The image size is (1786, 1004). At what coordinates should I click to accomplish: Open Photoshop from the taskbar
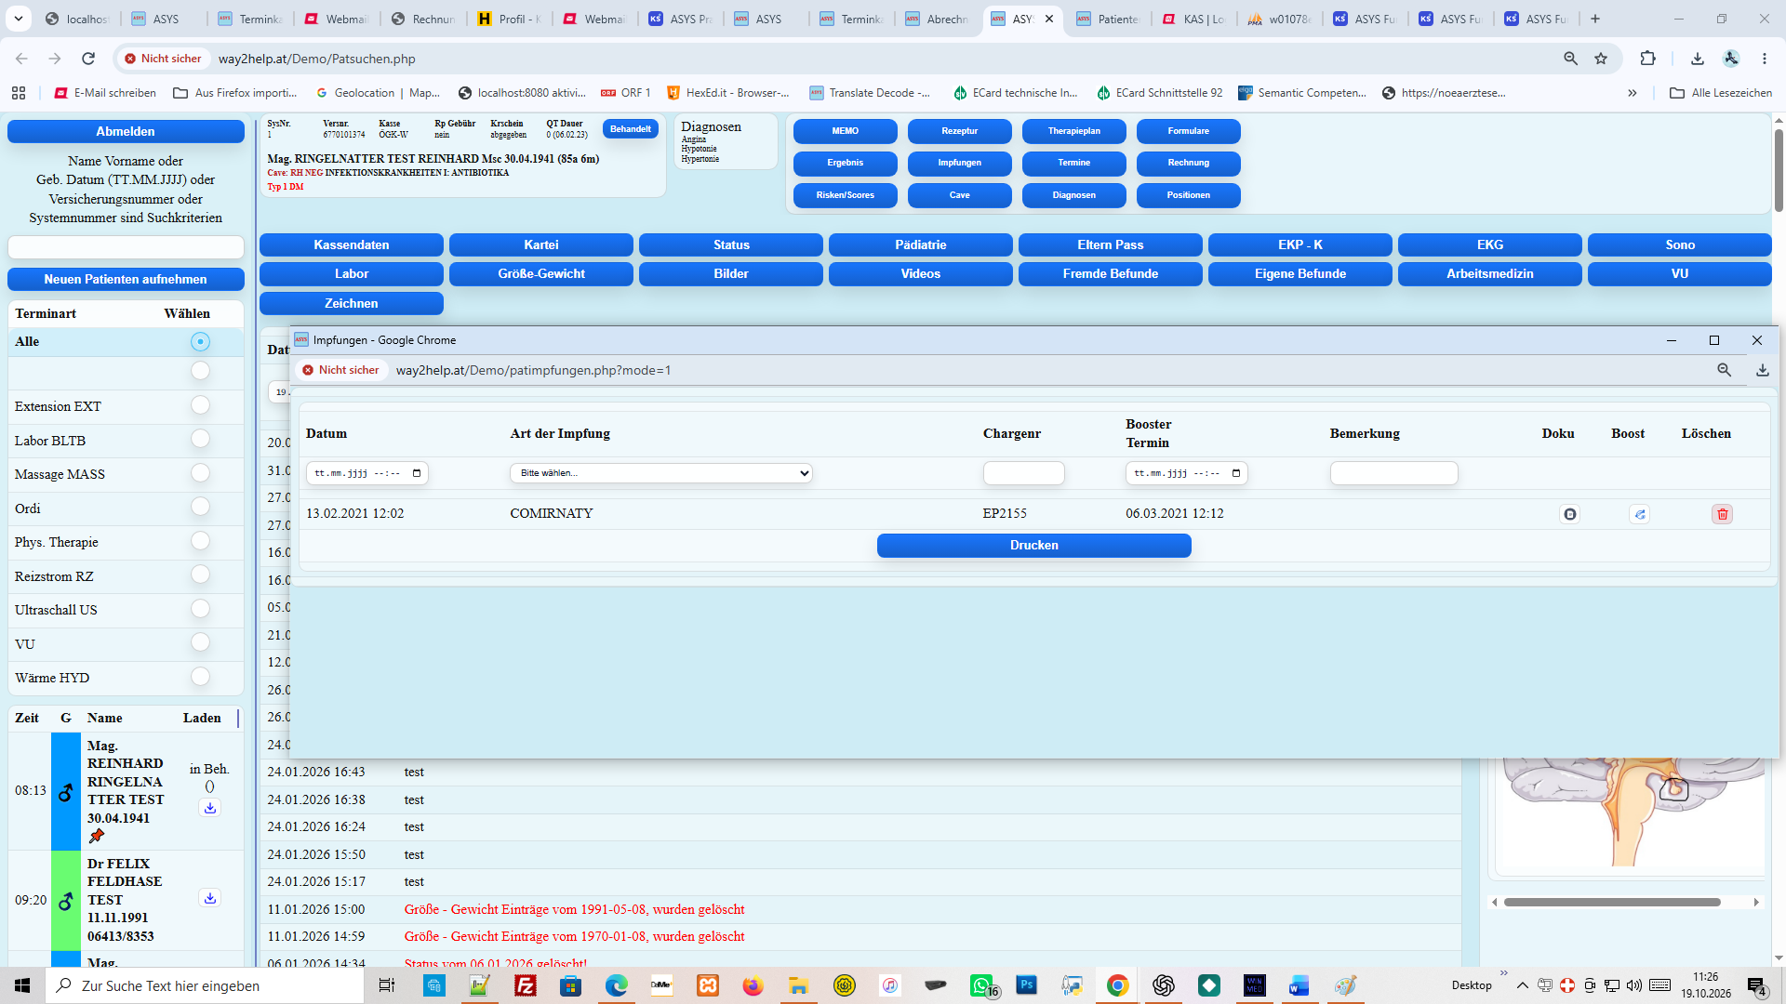[x=1026, y=984]
